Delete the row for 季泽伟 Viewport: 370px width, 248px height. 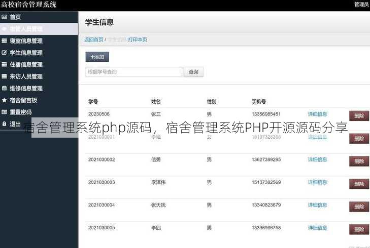359,184
